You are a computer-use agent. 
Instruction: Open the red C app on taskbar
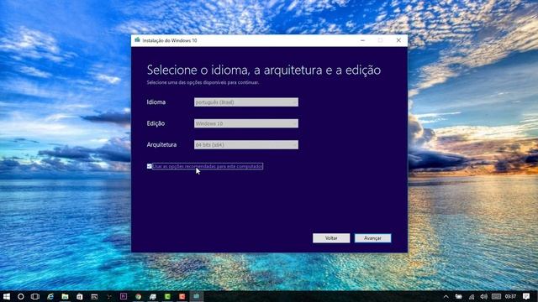pyautogui.click(x=182, y=296)
